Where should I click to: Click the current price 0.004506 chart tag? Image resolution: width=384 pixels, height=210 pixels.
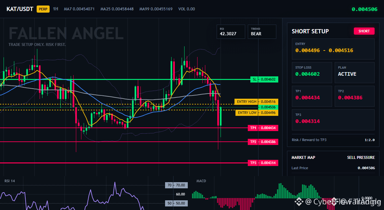[x=268, y=107]
